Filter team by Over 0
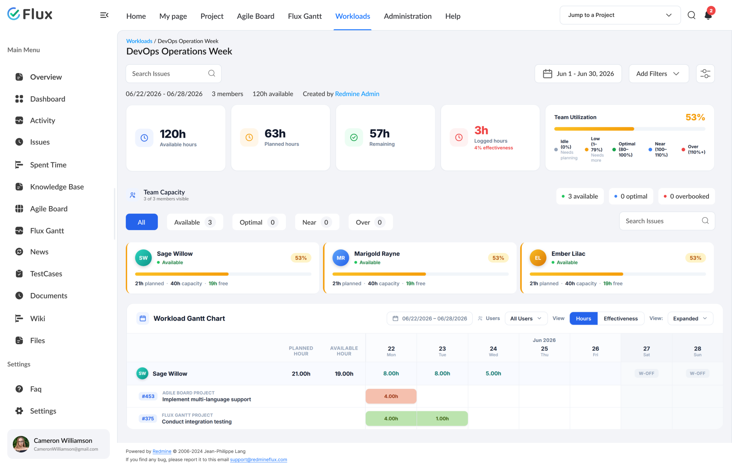The width and height of the screenshot is (732, 468). [371, 222]
